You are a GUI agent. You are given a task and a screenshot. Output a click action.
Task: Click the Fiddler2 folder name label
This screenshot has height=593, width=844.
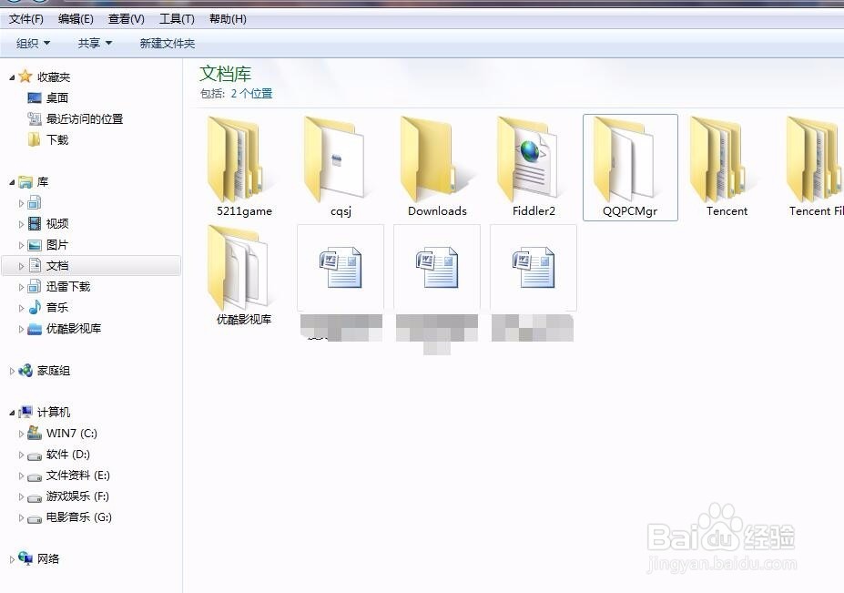point(534,211)
